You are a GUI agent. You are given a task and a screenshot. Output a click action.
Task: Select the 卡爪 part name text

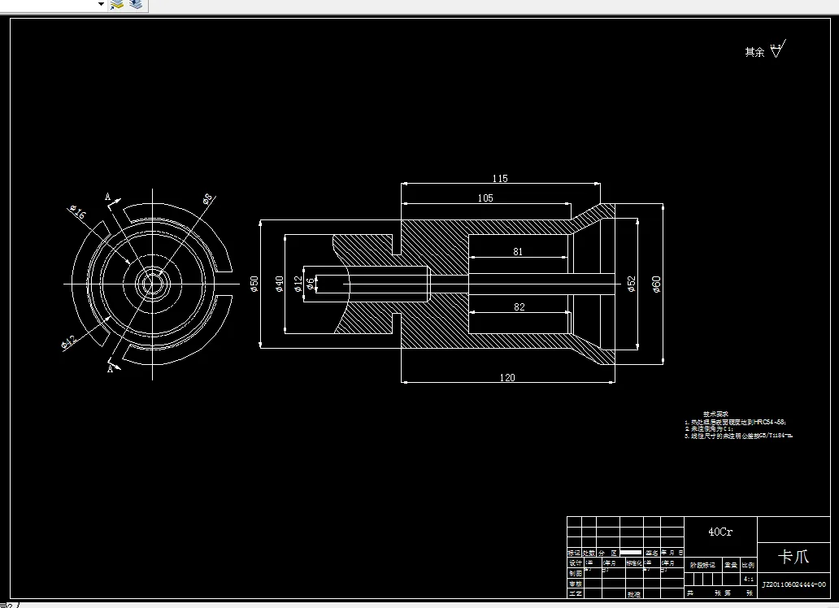click(793, 557)
